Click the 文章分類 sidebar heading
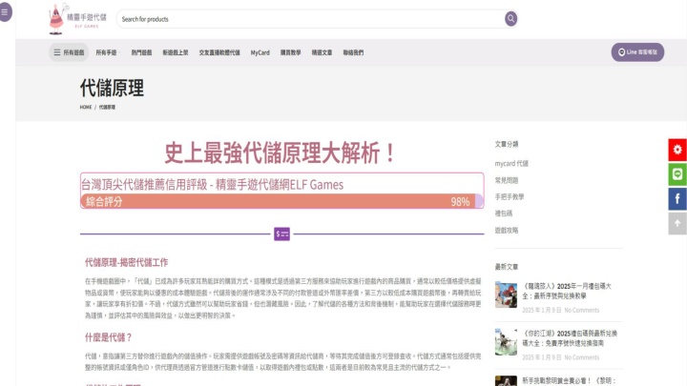Image resolution: width=687 pixels, height=386 pixels. [x=507, y=144]
